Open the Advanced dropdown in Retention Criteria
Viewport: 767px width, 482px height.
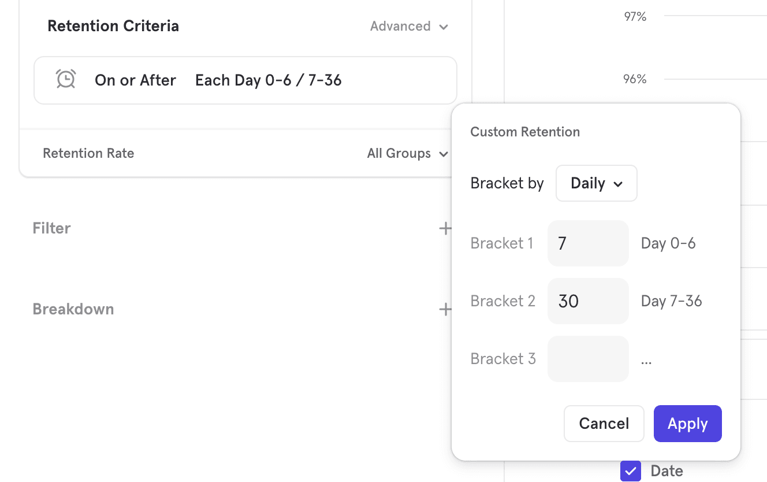(409, 26)
